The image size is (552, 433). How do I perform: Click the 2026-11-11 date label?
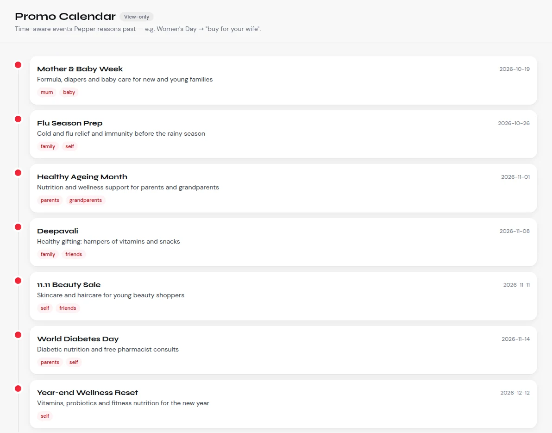pyautogui.click(x=516, y=285)
